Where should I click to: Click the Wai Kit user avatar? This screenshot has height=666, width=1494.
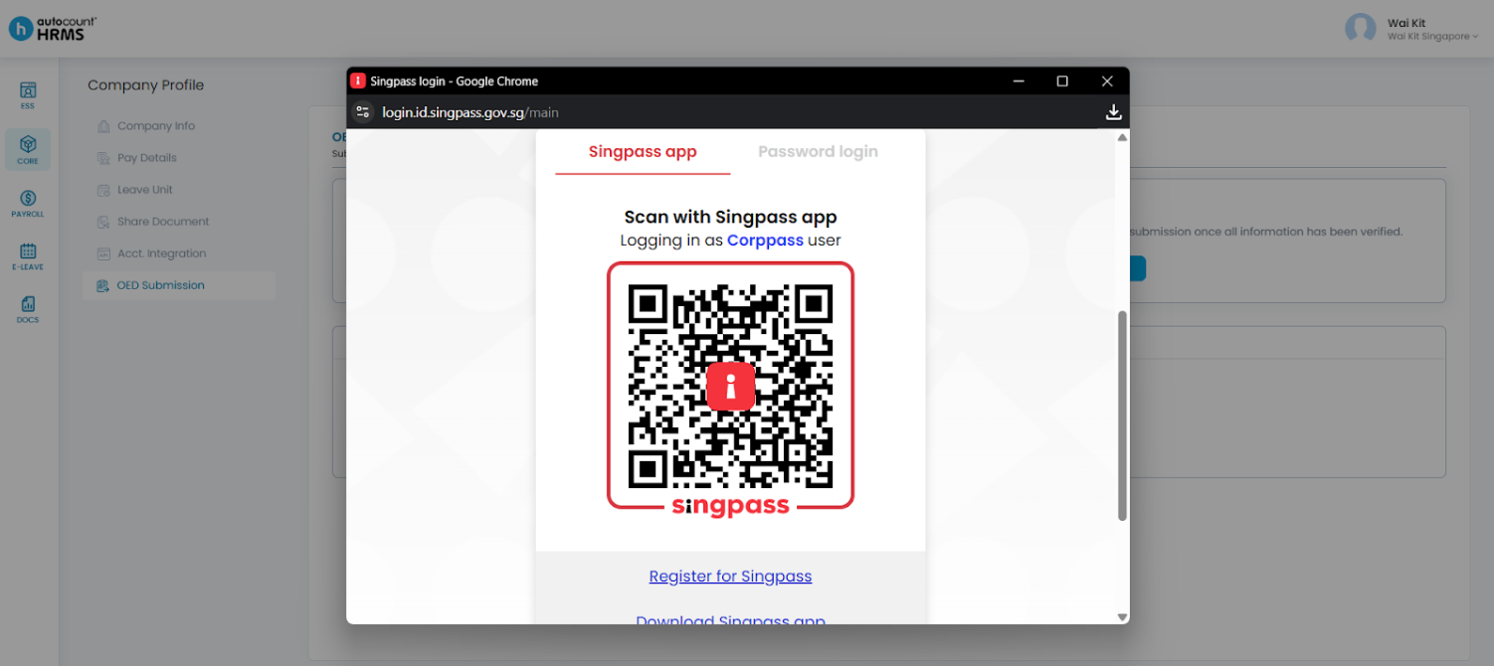coord(1360,28)
